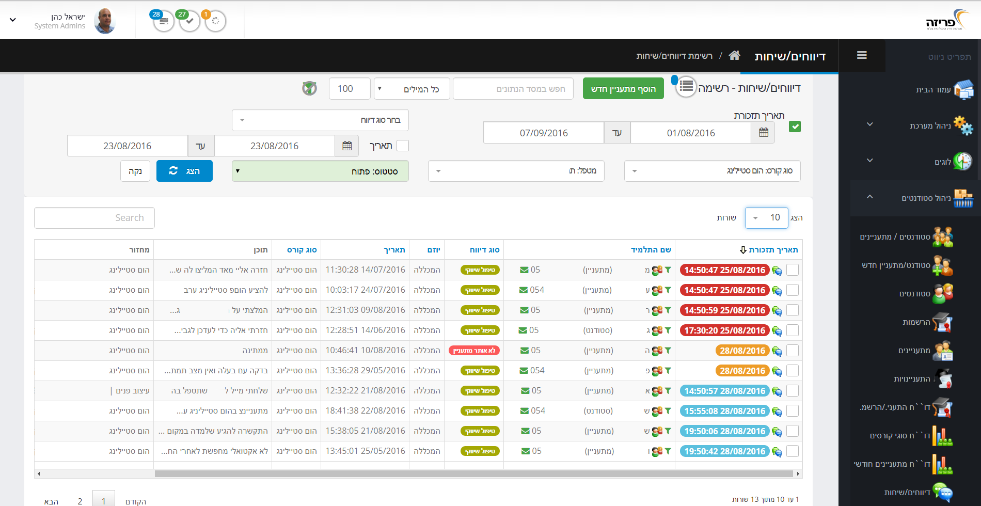Open התעניינויות sidebar item
981x506 pixels.
[924, 379]
